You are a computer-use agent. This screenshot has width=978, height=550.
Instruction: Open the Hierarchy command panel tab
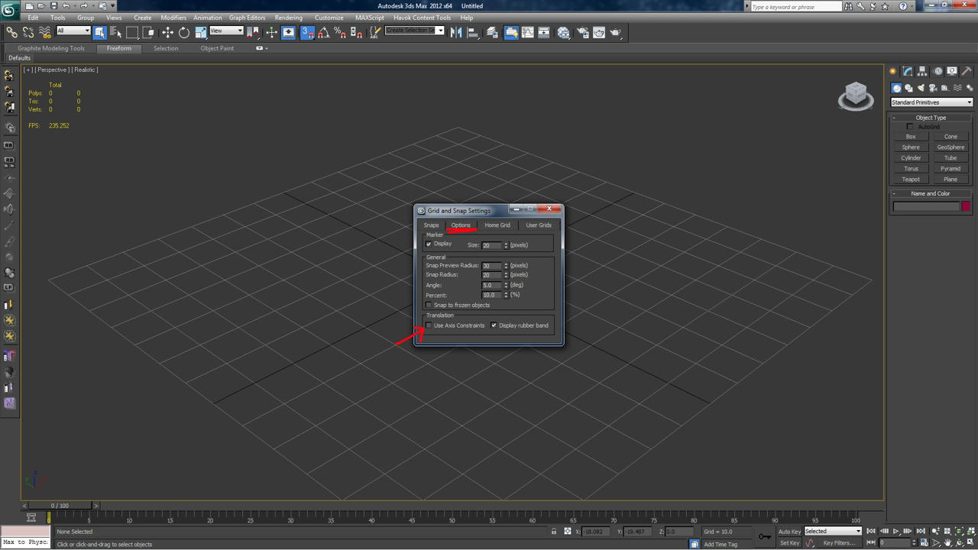point(923,71)
